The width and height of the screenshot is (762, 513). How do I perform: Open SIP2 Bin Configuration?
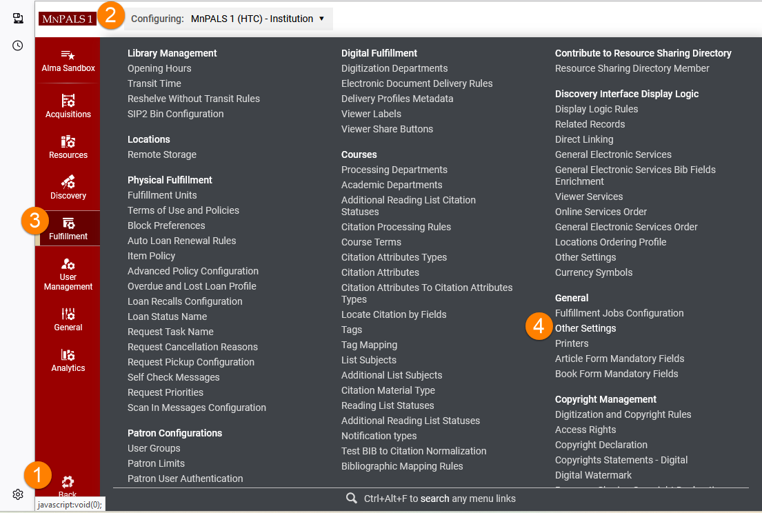[x=175, y=114]
